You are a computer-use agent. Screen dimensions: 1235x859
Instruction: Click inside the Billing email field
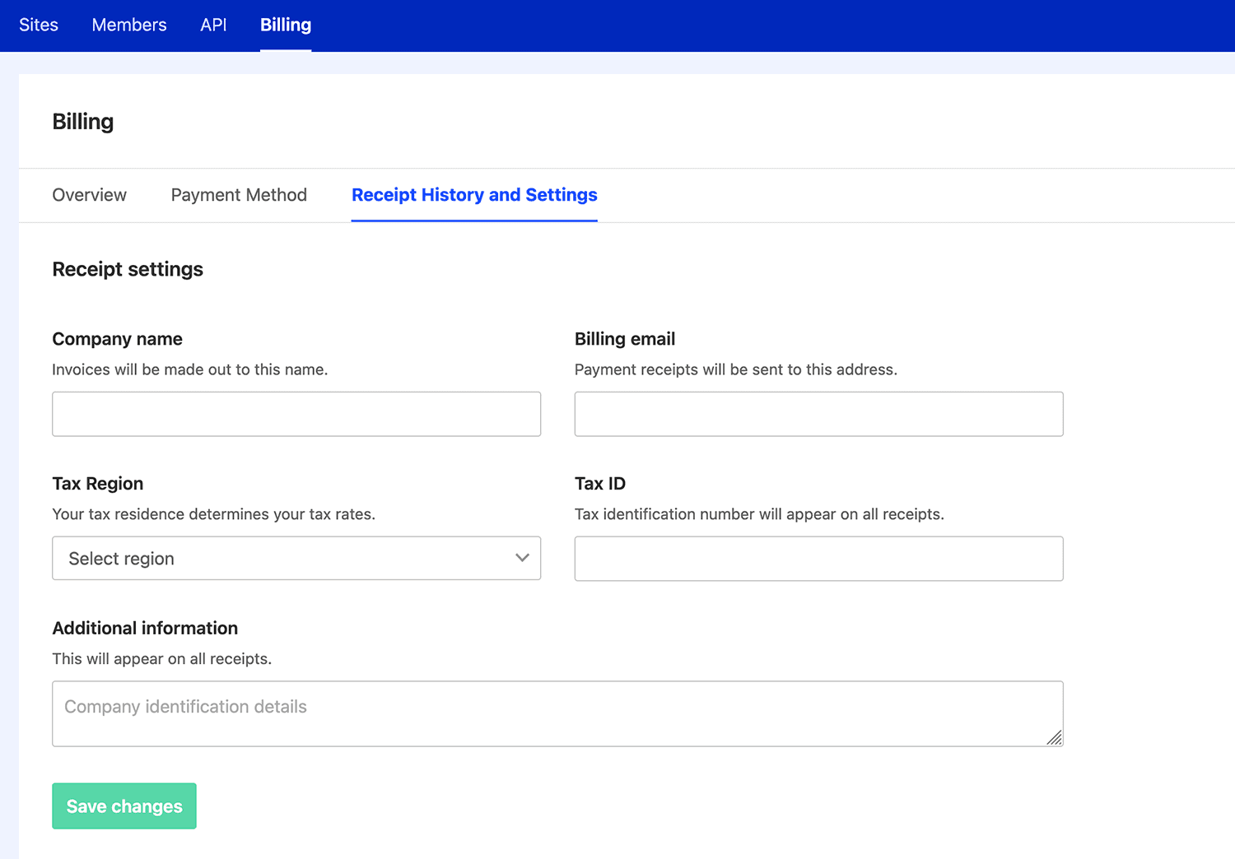point(818,414)
